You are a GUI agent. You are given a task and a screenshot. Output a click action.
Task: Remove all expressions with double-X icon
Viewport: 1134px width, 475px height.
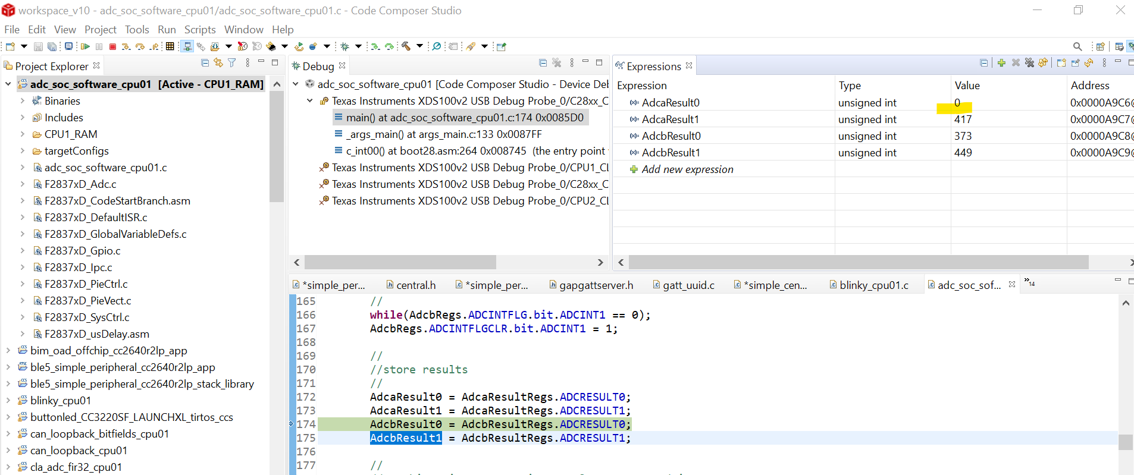point(1029,63)
